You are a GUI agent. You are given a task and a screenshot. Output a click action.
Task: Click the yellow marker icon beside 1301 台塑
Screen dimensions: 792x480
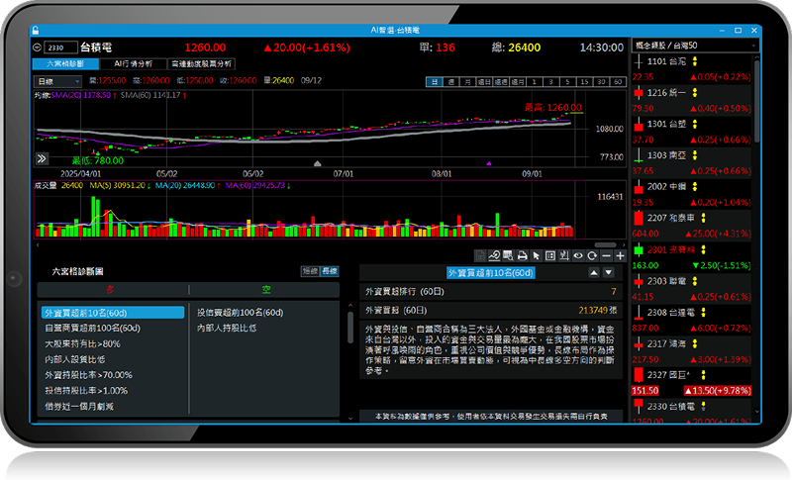point(695,124)
